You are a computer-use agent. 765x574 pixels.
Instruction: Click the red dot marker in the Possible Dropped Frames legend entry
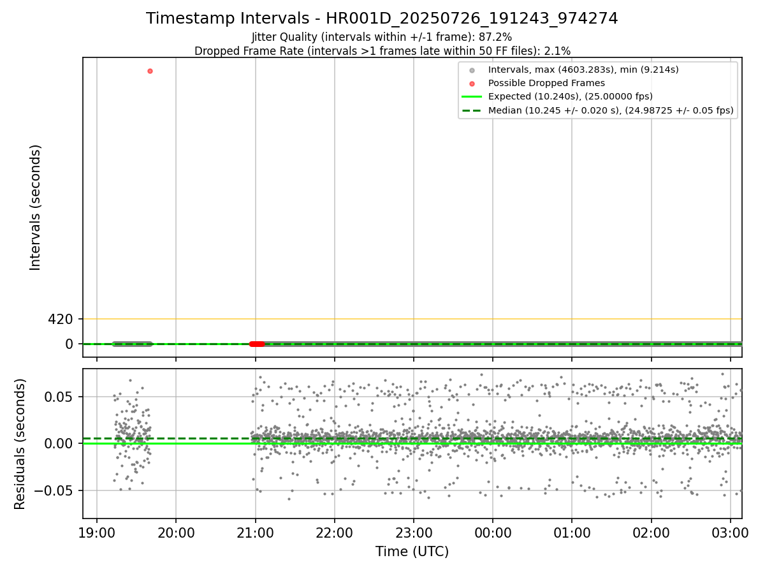click(472, 84)
